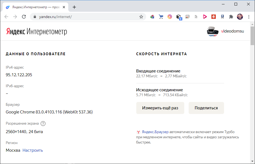This screenshot has height=164, width=255.
Task: Open the blue shopping cart extension
Action: pos(161,17)
